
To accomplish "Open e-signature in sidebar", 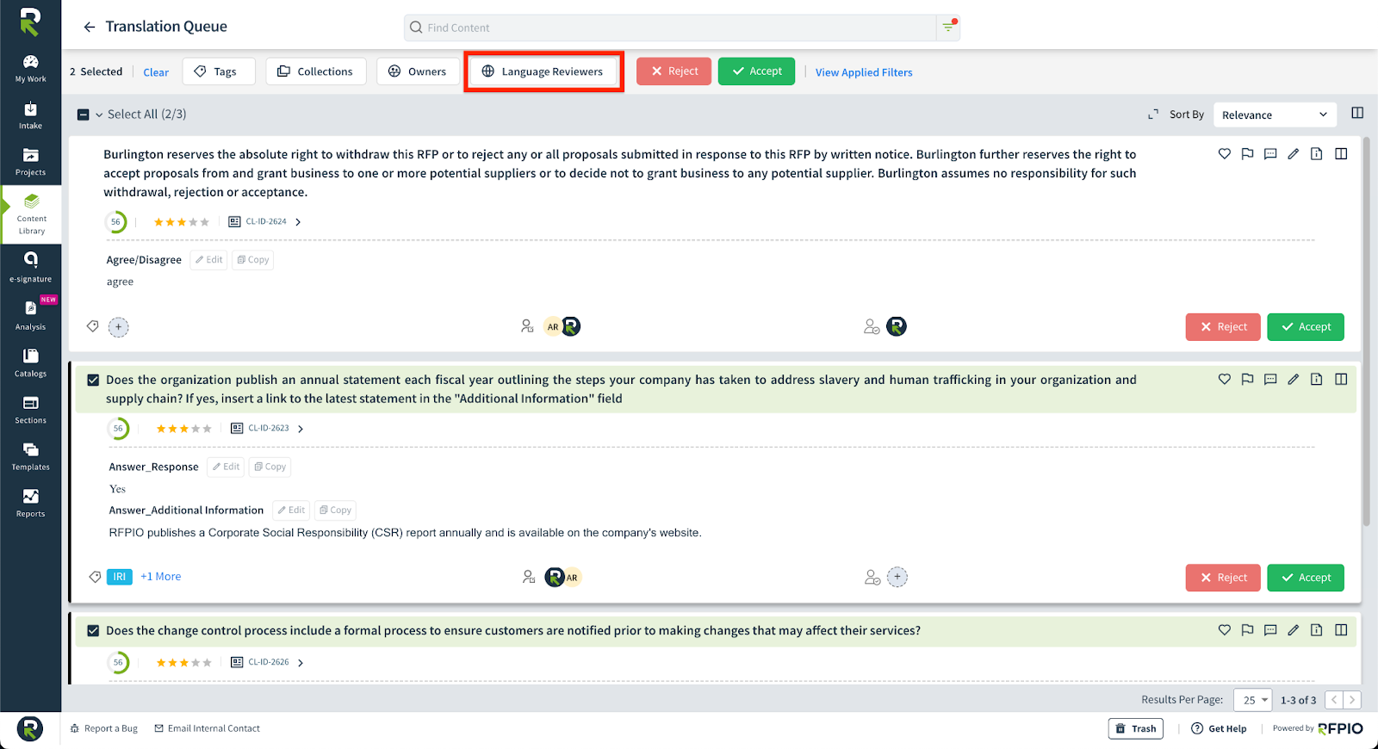I will click(30, 268).
